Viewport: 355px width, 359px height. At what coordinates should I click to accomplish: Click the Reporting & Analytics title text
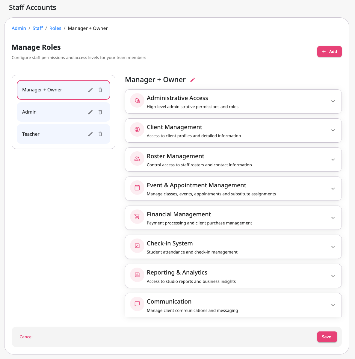[177, 272]
